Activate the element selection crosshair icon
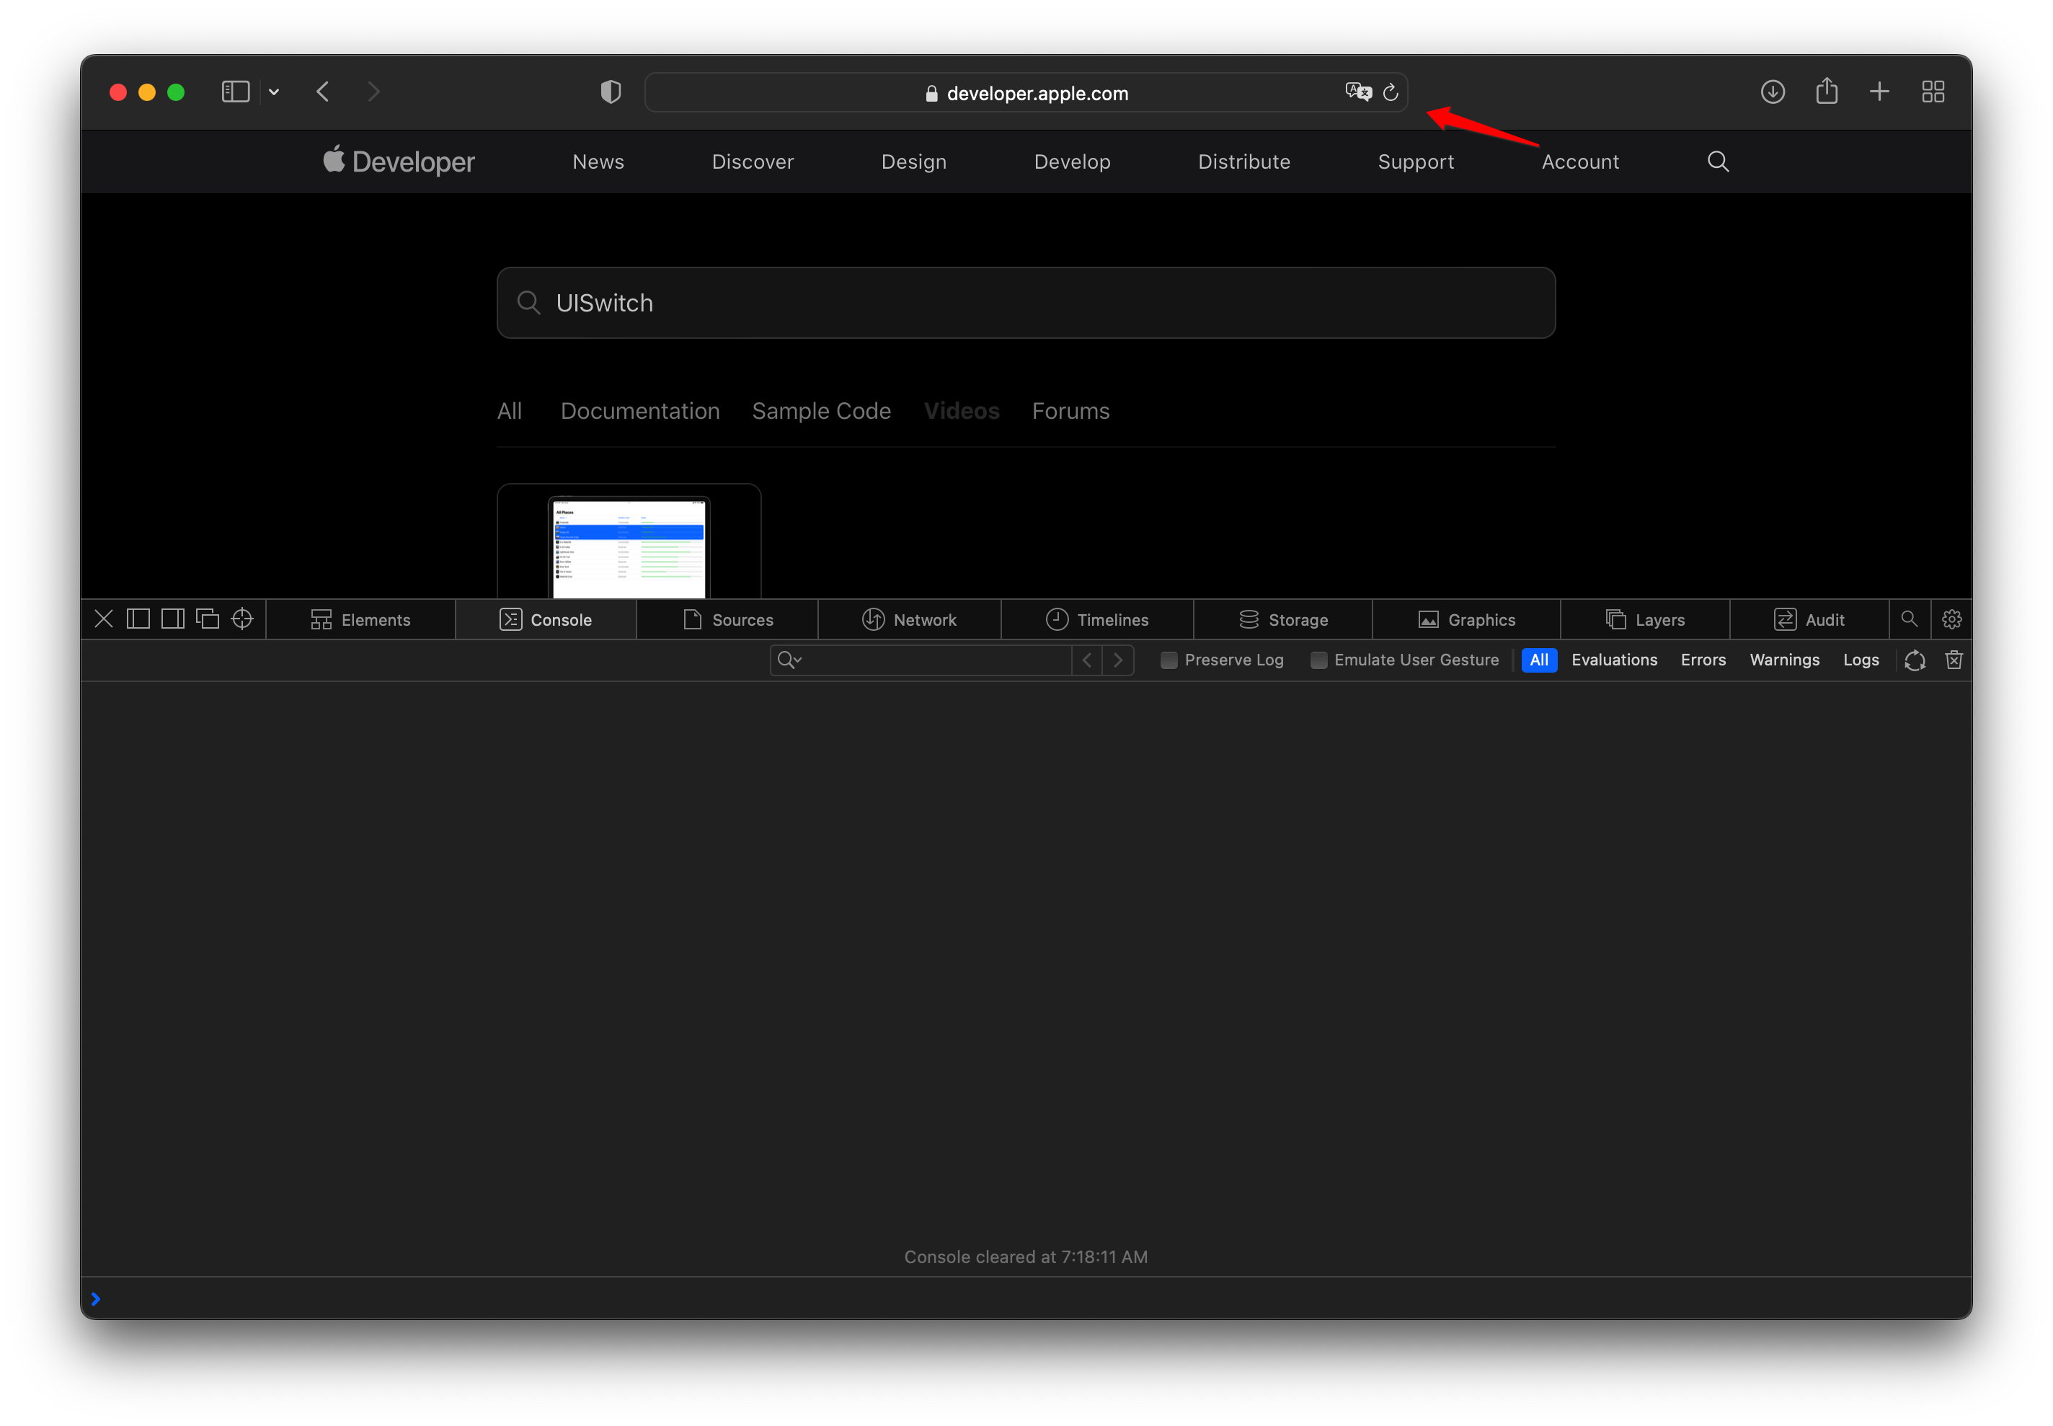Screen dimensions: 2053x1426 point(242,619)
